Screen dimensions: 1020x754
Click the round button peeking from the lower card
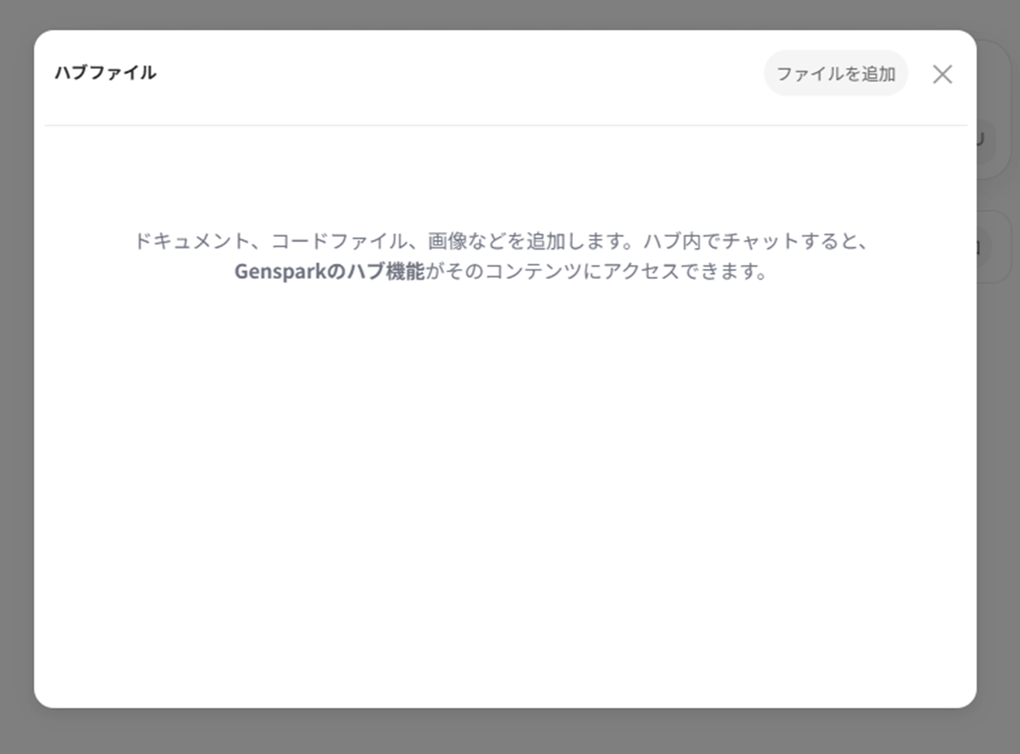pos(983,247)
